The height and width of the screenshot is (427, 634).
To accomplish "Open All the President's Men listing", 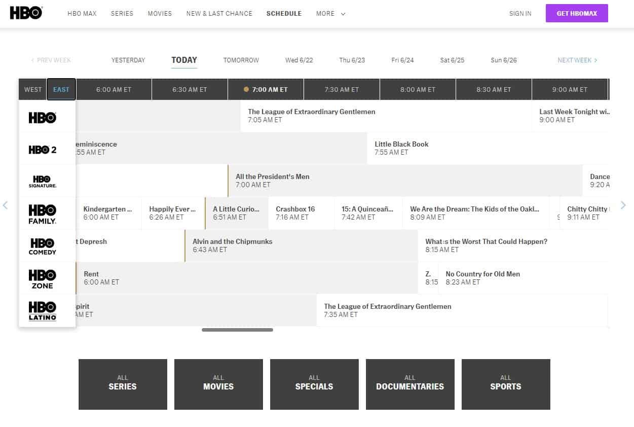I will pyautogui.click(x=405, y=181).
